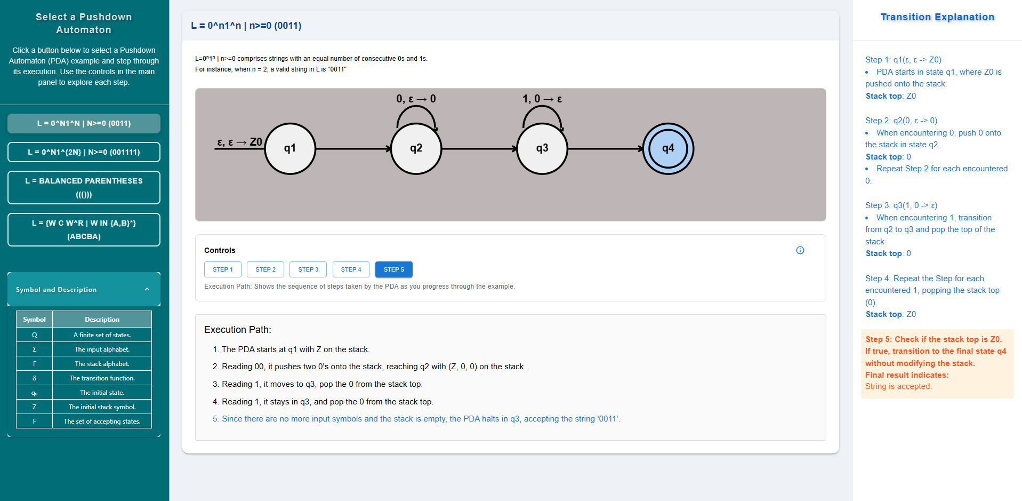This screenshot has width=1022, height=501.
Task: Click the δ row in the symbol table
Action: pos(34,378)
